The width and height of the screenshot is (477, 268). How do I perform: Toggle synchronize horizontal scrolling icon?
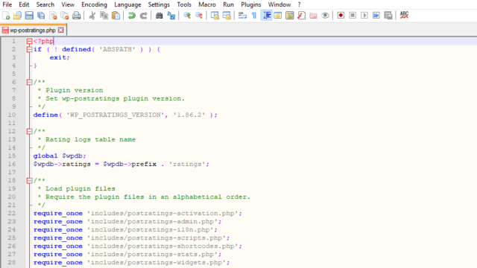(227, 16)
